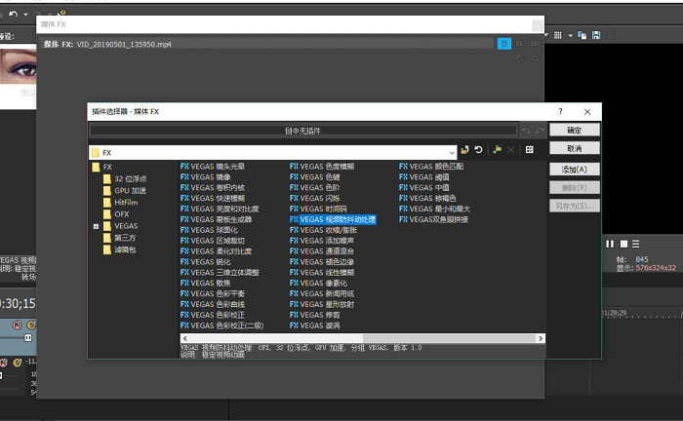Select VEGAS 快速模糊 plug-in

pyautogui.click(x=213, y=198)
